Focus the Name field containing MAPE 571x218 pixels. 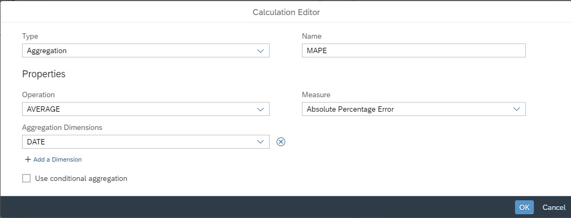point(414,51)
